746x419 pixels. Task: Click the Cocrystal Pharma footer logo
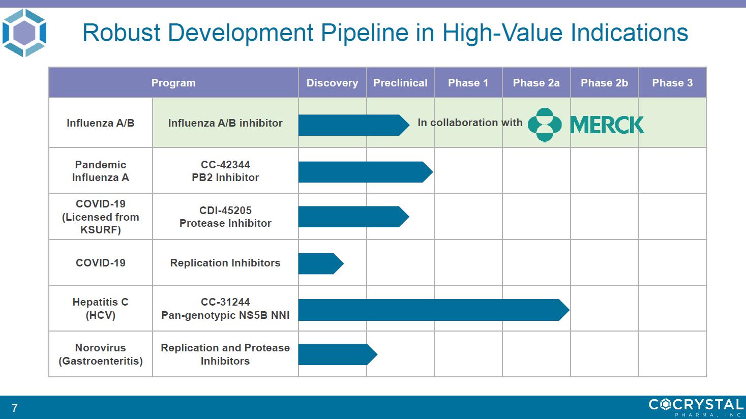point(696,407)
